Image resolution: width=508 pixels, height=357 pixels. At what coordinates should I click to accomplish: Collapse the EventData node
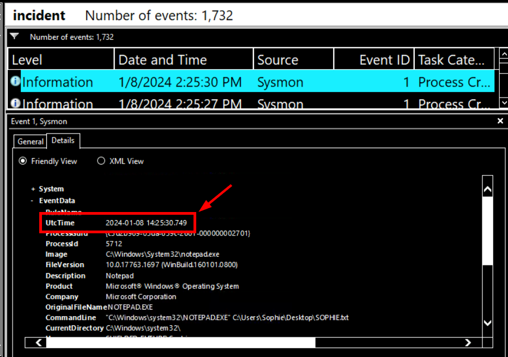(x=33, y=201)
